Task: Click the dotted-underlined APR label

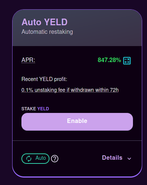Action: [28, 60]
